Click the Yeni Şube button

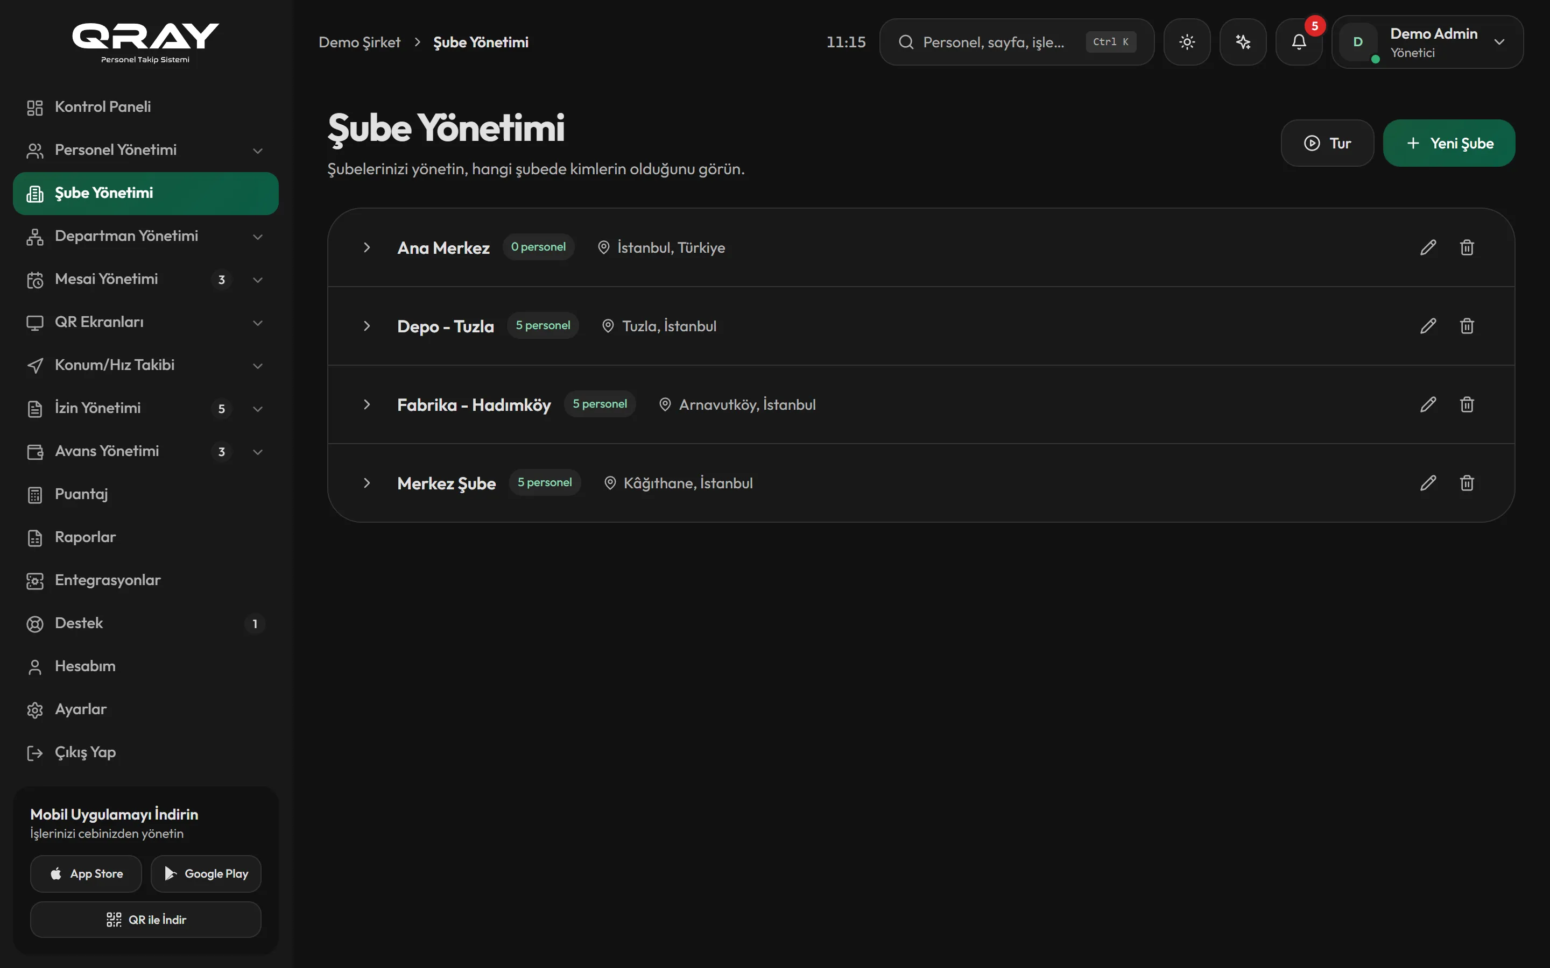(x=1449, y=144)
